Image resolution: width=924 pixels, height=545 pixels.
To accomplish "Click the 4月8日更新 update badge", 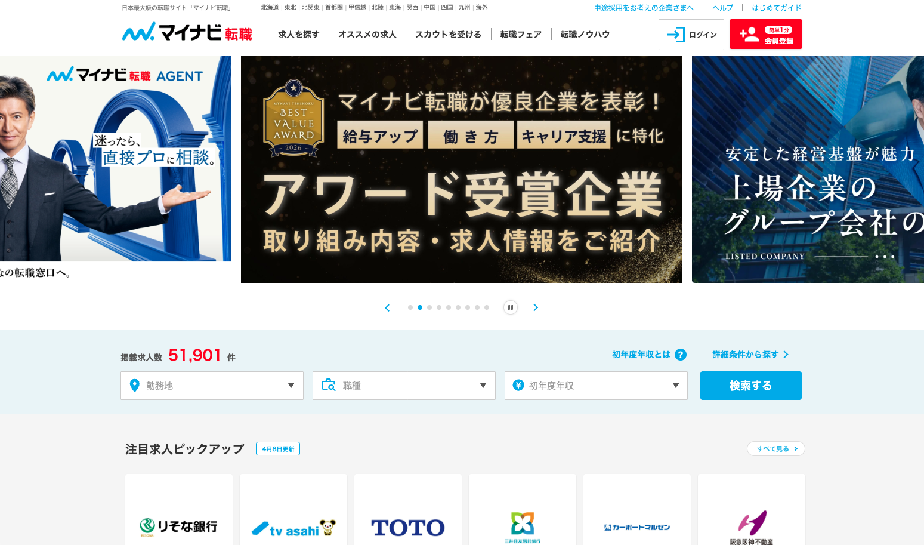I will coord(278,449).
